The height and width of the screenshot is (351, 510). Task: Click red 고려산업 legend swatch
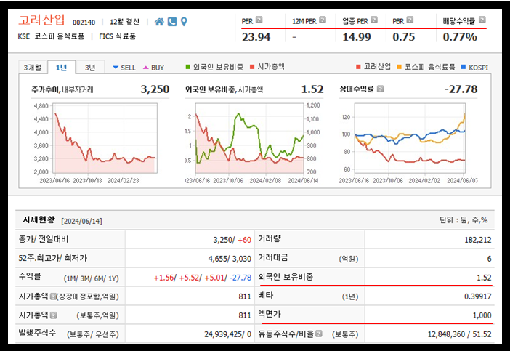click(358, 67)
